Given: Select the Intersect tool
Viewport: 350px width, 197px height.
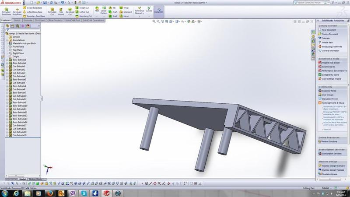Looking at the screenshot, I should (x=126, y=12).
